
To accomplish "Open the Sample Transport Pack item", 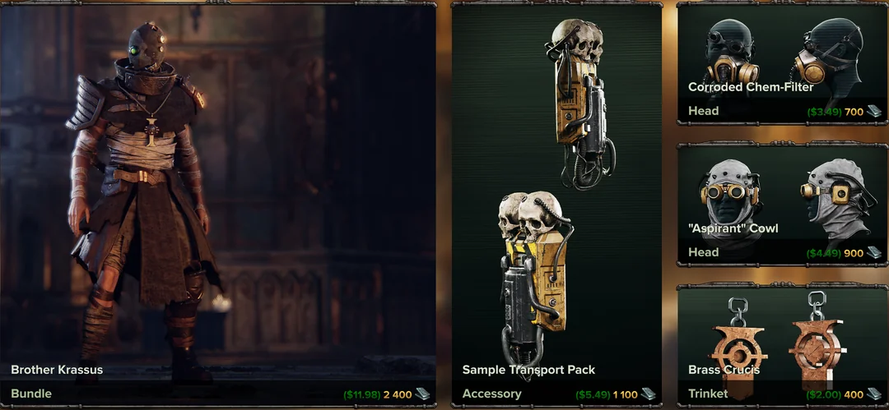I will (556, 205).
